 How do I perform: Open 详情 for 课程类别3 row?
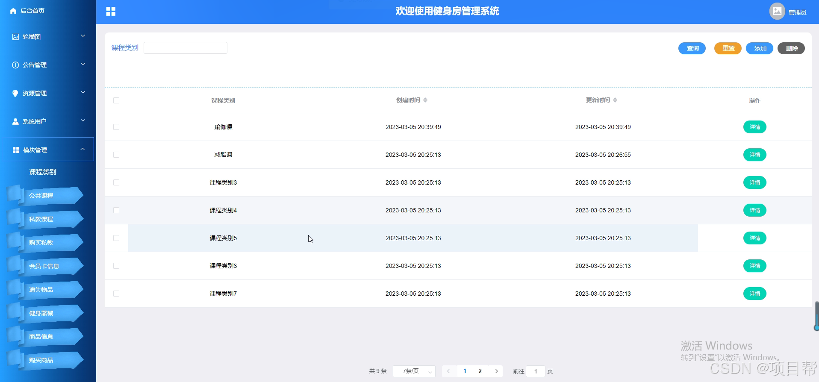click(x=755, y=182)
